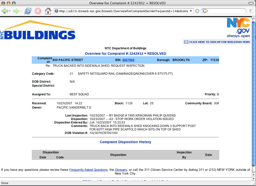Toggle the toolbar pill button in title bar

point(250,3)
